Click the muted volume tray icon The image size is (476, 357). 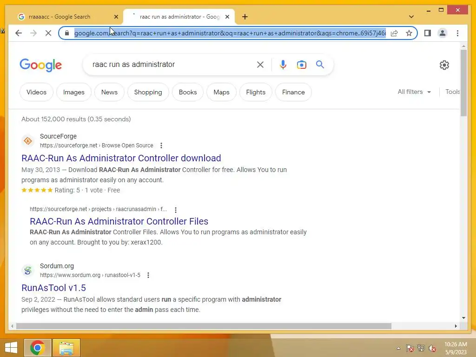432,348
